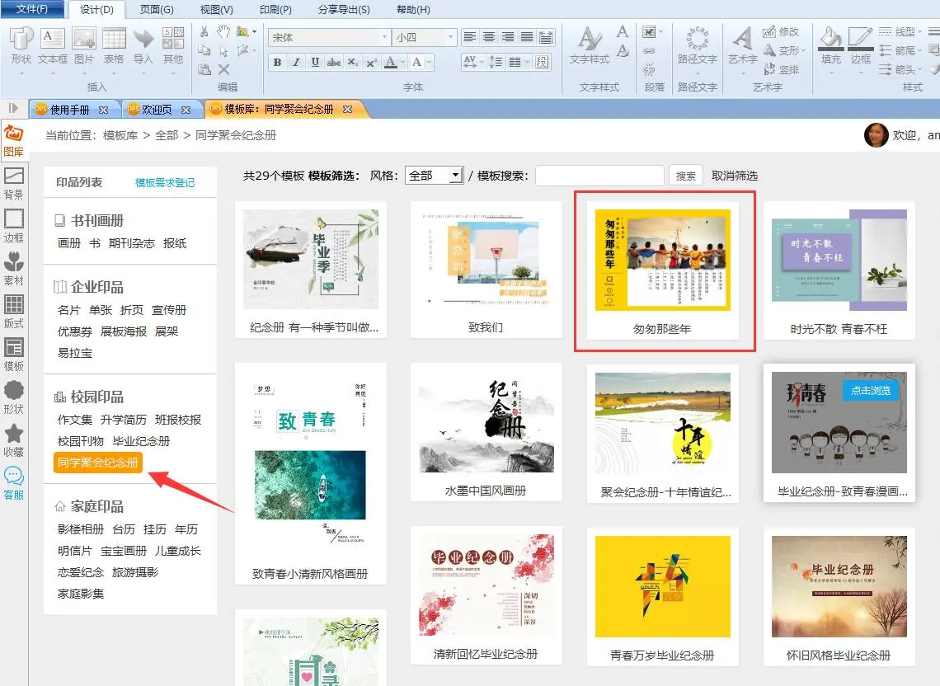This screenshot has width=940, height=686.
Task: Switch to the 页面(G) ribbon tab
Action: [x=157, y=10]
